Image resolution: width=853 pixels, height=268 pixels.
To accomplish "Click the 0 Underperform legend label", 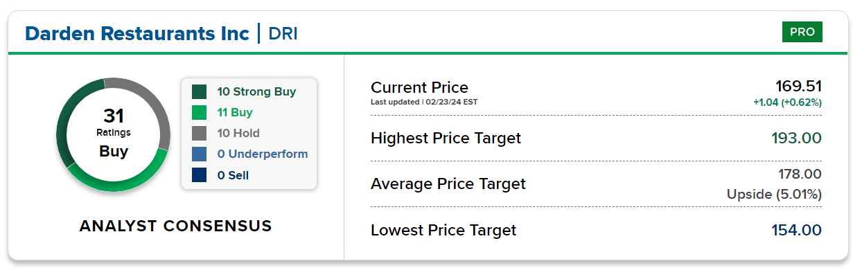I will click(x=263, y=154).
